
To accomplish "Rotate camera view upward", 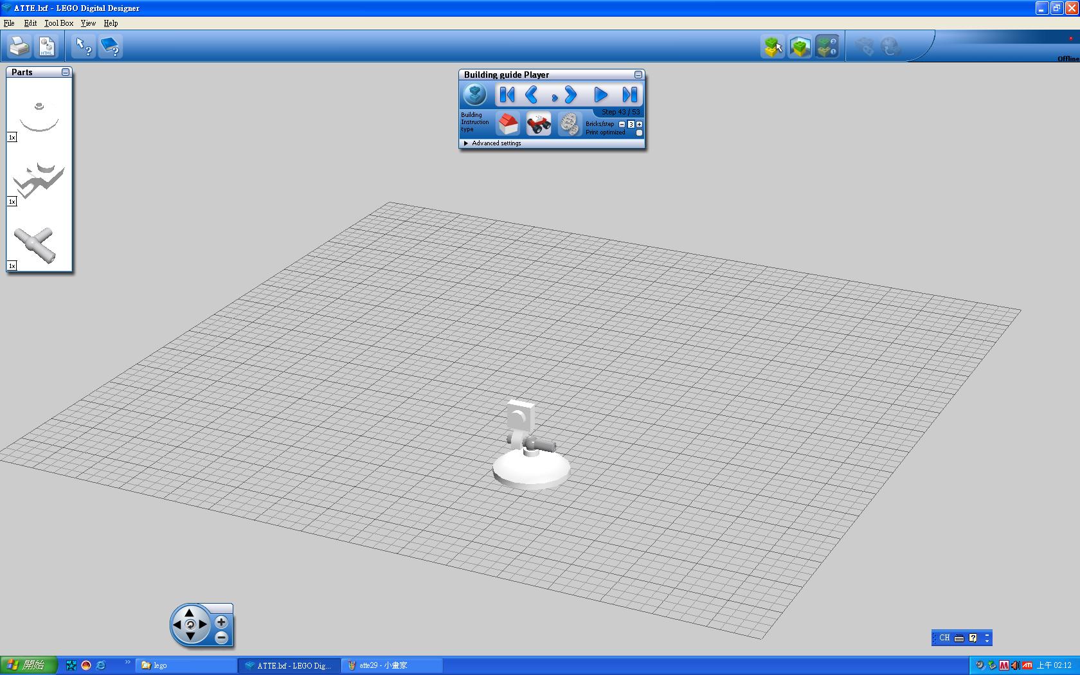I will click(x=190, y=612).
